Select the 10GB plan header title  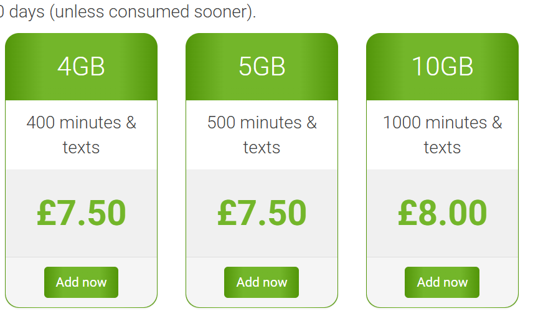[x=442, y=66]
